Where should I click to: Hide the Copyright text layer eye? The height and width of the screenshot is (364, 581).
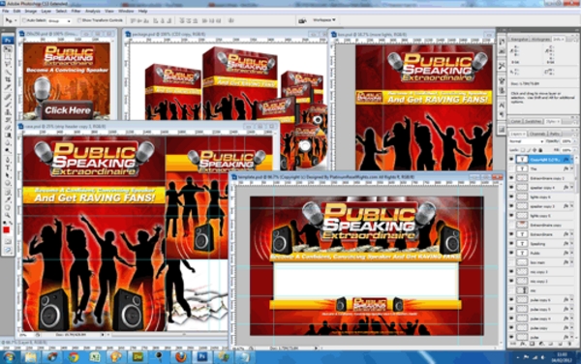pyautogui.click(x=511, y=159)
